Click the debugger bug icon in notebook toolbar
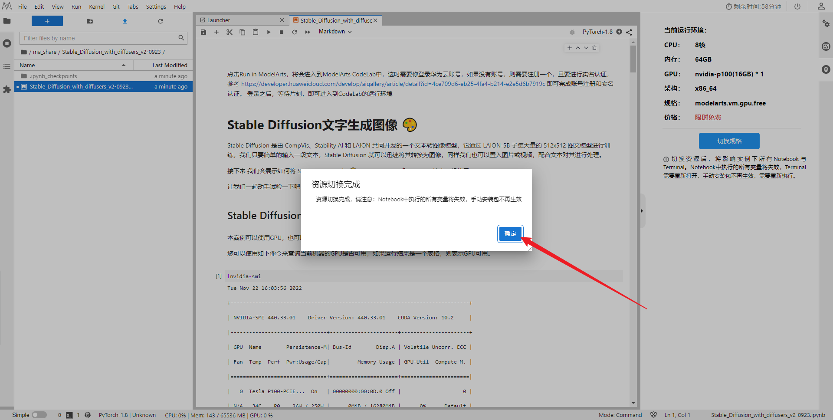833x420 pixels. point(572,32)
